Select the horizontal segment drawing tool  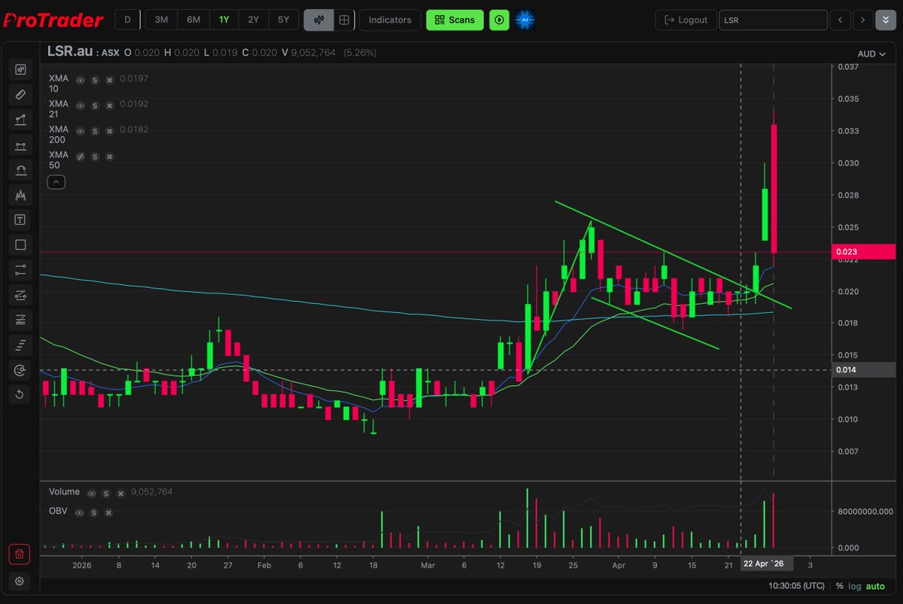(x=20, y=145)
